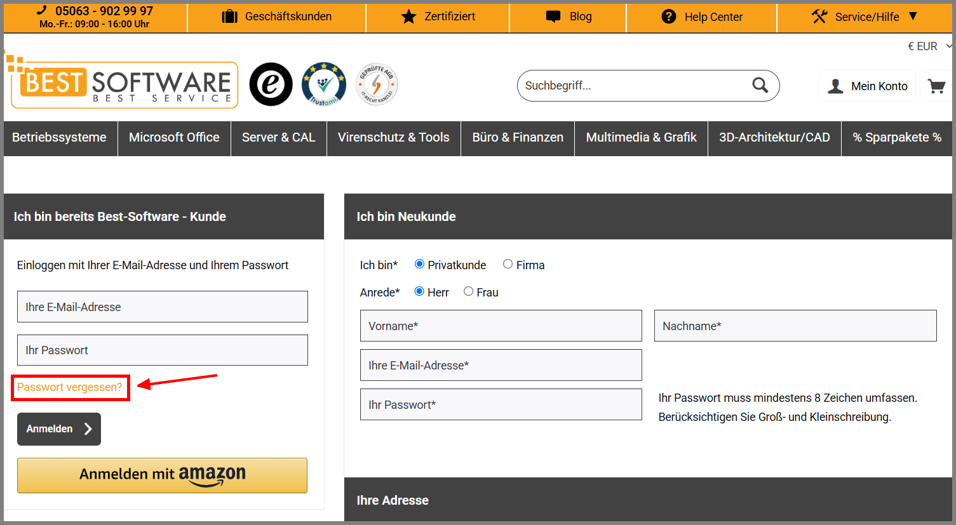Log in with Anmelden mit Amazon

pos(163,475)
